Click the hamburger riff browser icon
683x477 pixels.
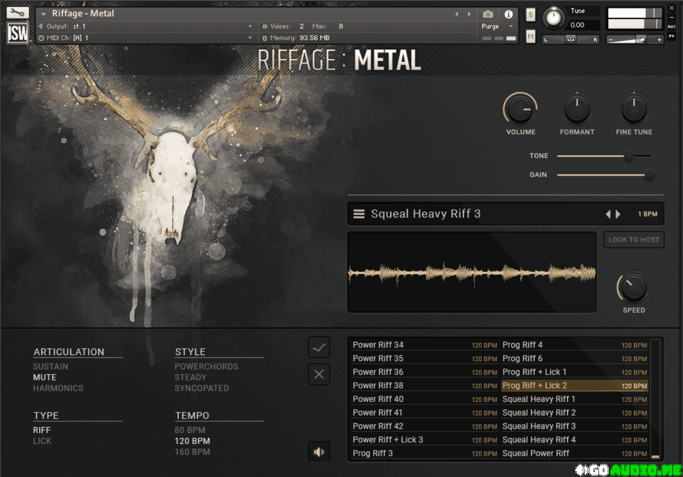tap(359, 214)
